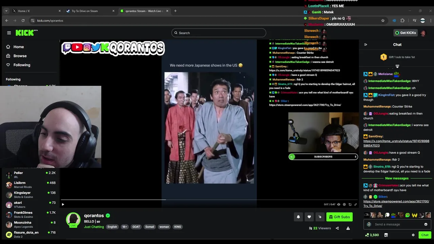The height and width of the screenshot is (244, 434).
Task: Click the Gift Subs button
Action: (x=339, y=217)
